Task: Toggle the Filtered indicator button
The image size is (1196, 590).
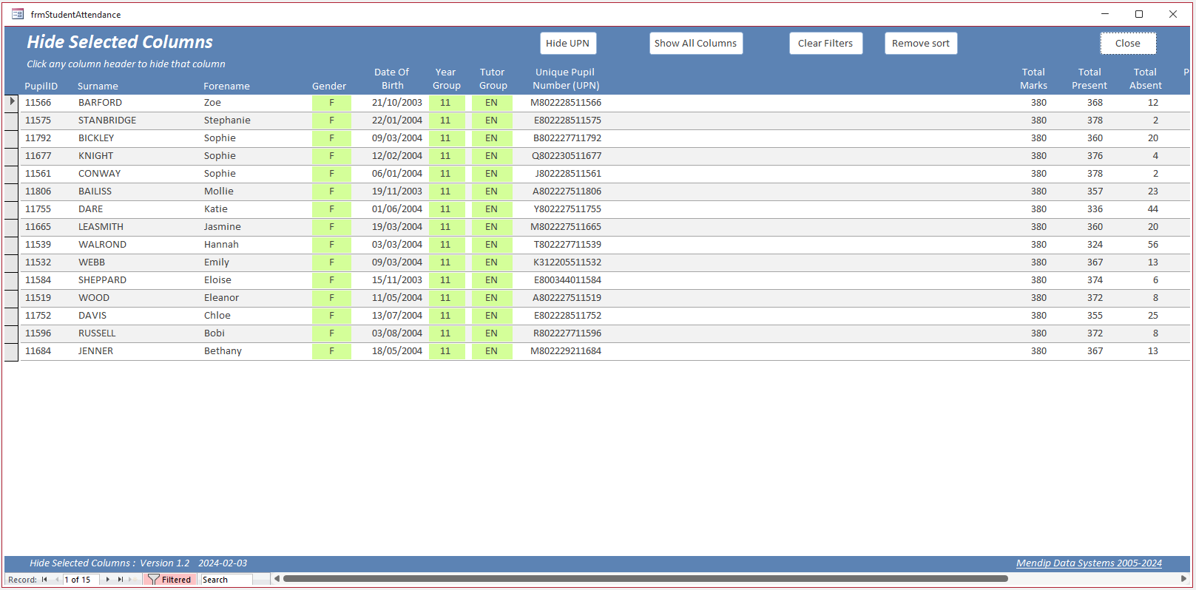Action: click(169, 580)
